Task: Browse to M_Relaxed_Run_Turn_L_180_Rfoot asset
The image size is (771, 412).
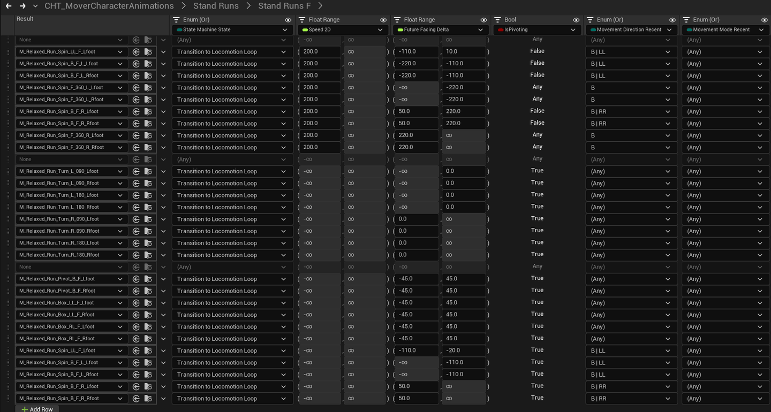Action: [x=148, y=207]
